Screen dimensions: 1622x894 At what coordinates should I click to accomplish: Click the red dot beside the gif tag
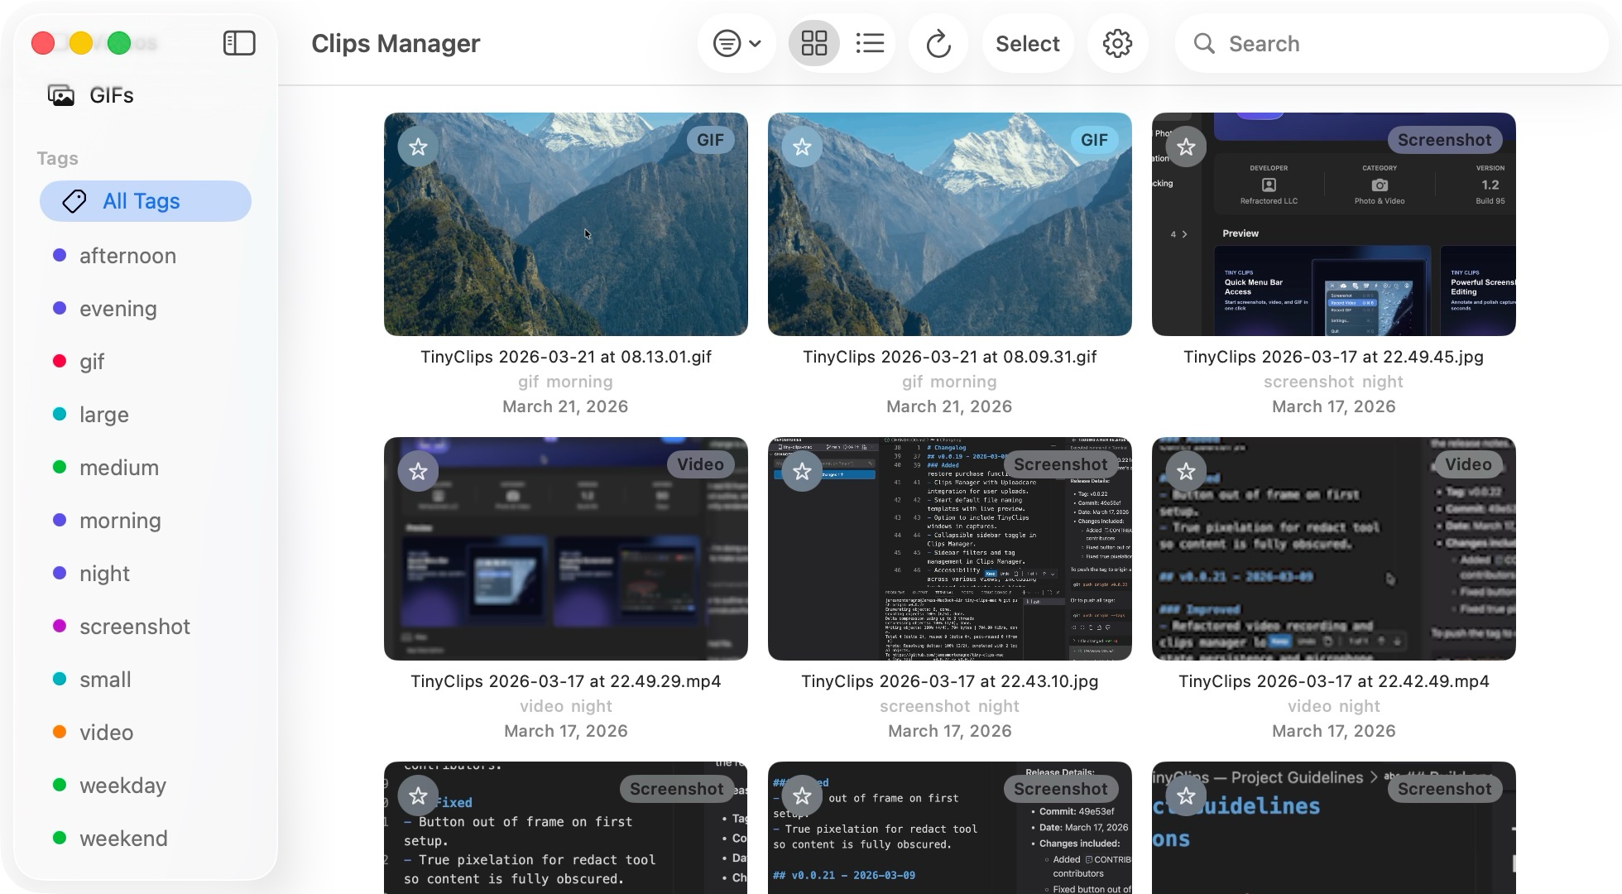59,361
